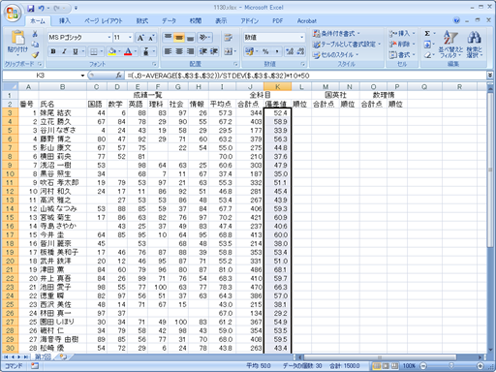The height and width of the screenshot is (372, 496).
Task: Open the Page Layout ribbon tab
Action: [104, 21]
